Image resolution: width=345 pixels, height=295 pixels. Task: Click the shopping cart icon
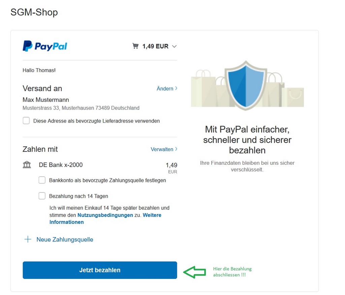(x=135, y=46)
